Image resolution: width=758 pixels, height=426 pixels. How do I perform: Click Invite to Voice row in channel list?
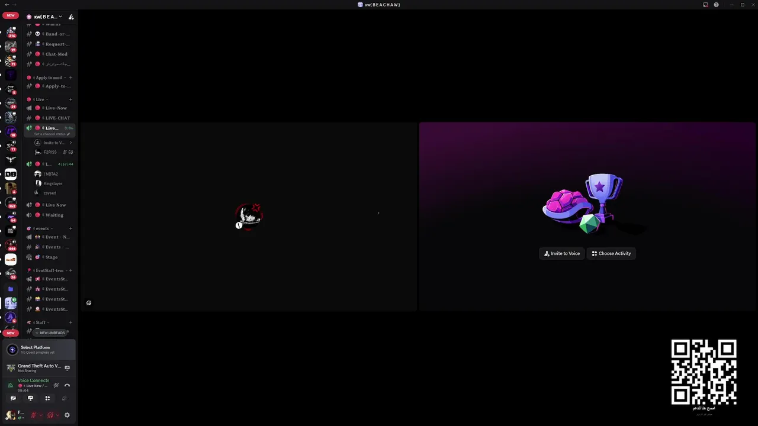click(x=53, y=143)
